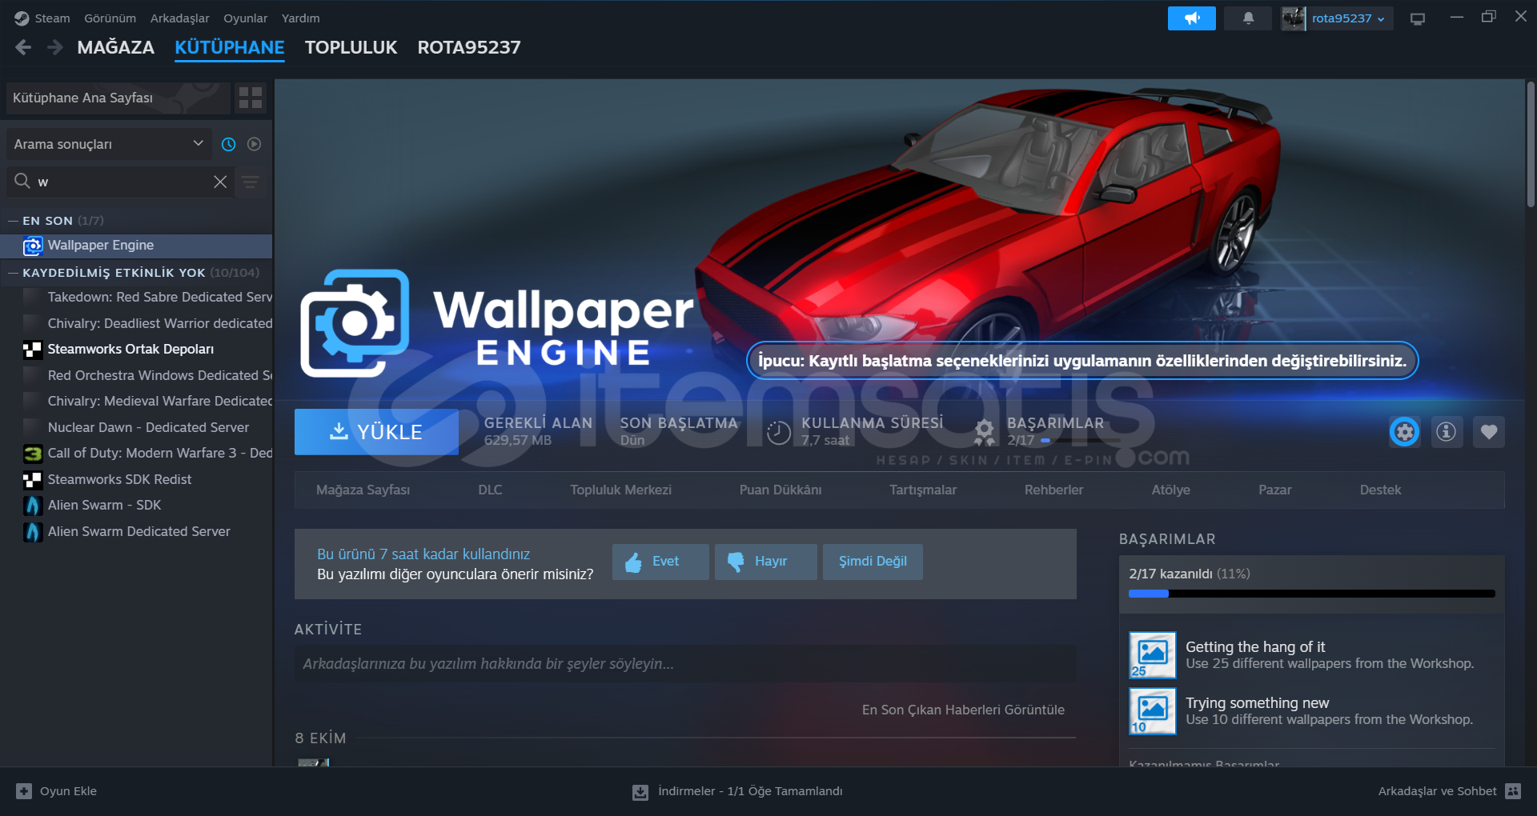1537x816 pixels.
Task: Open the Görünüm menu
Action: 110,18
